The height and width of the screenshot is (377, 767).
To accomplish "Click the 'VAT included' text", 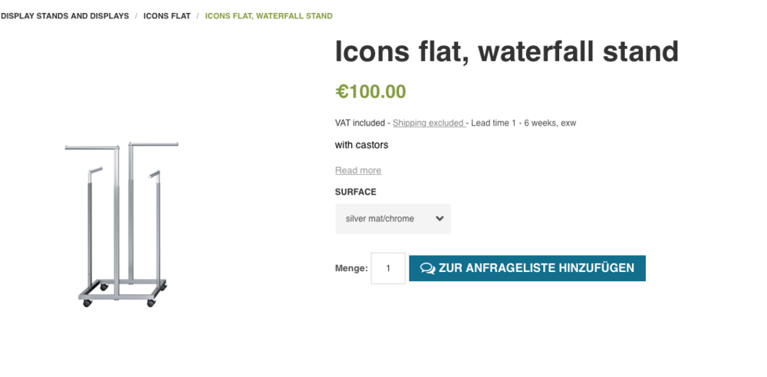I will click(360, 123).
